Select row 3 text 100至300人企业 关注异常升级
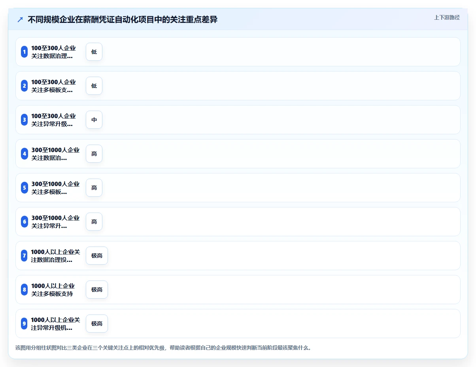Viewport: 476px width, 367px height. 53,120
